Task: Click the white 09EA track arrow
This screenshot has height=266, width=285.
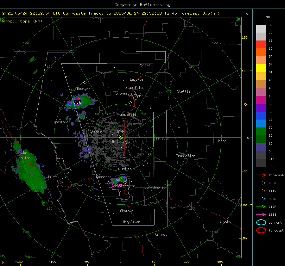Action: [x=261, y=183]
